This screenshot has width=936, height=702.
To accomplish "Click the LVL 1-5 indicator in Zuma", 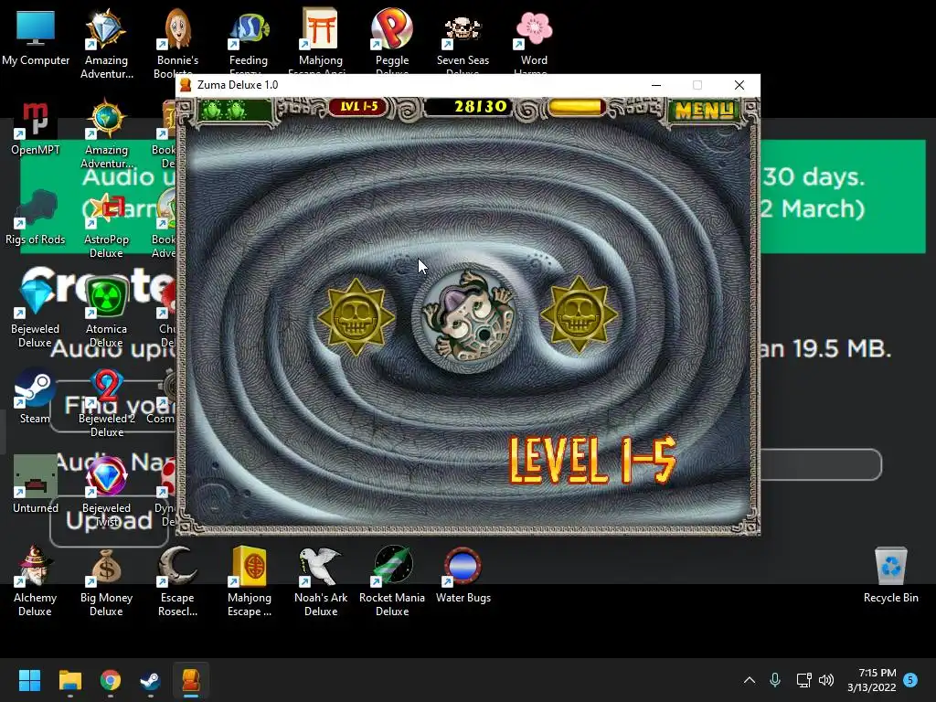I will pyautogui.click(x=358, y=107).
